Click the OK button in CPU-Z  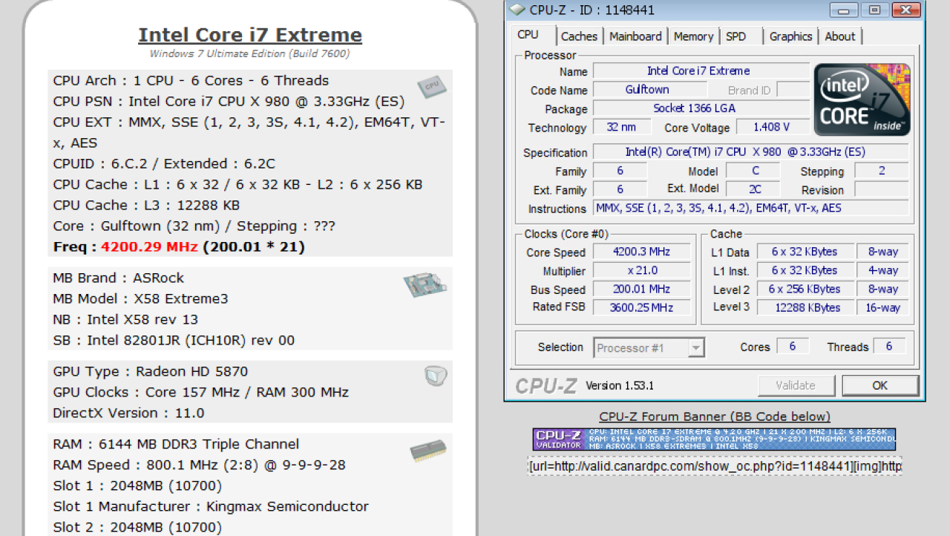(x=880, y=385)
